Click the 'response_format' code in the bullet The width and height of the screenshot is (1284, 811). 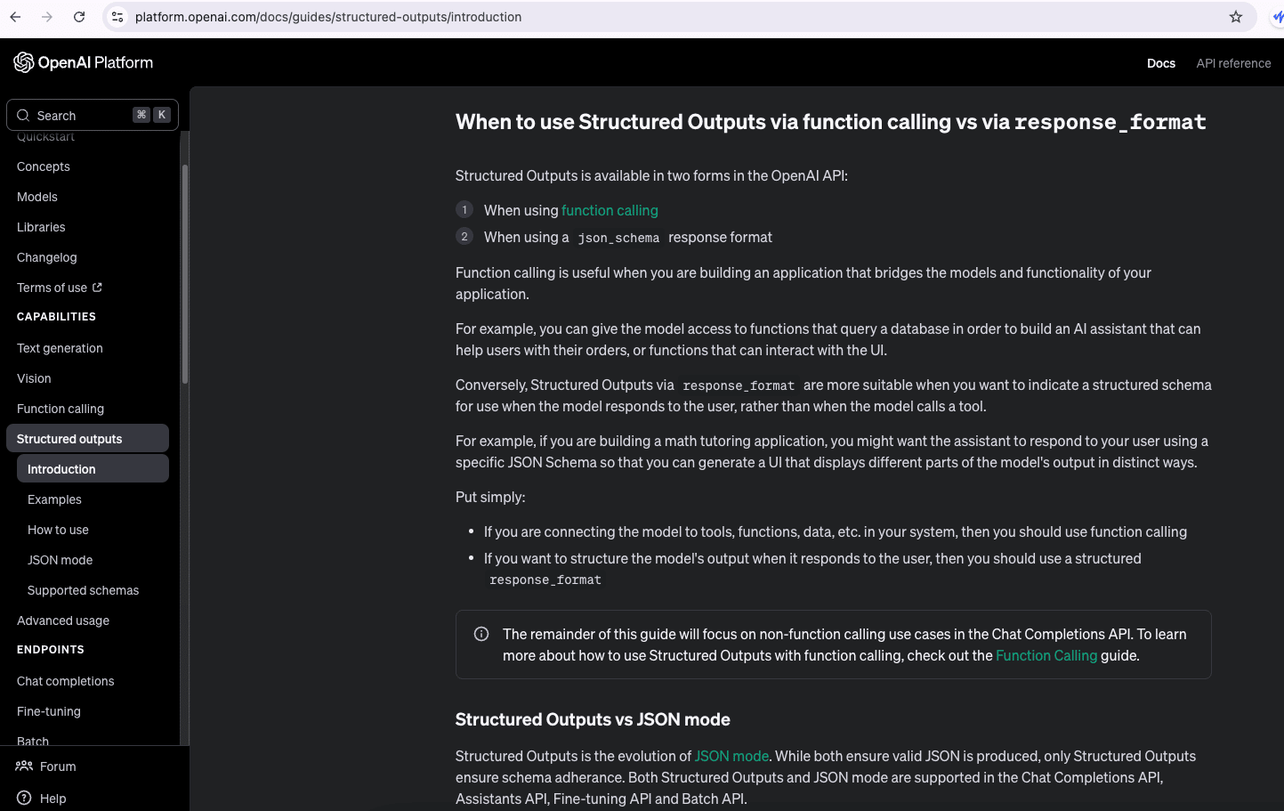click(545, 580)
